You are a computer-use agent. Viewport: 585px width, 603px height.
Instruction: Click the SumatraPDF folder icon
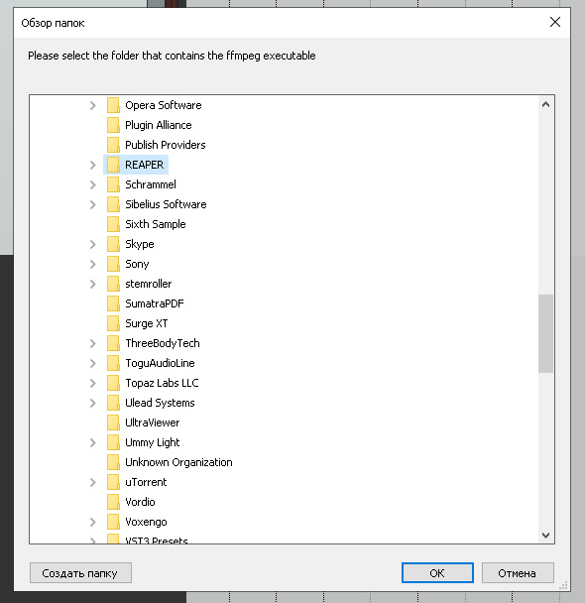pyautogui.click(x=113, y=303)
